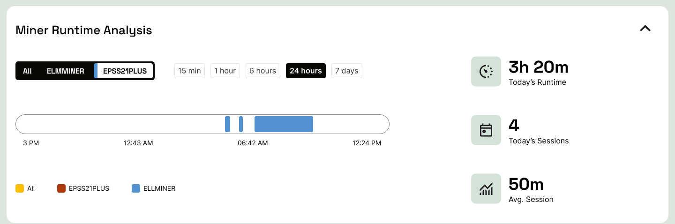Choose the 24 hours time range
This screenshot has width=675, height=224.
click(306, 71)
